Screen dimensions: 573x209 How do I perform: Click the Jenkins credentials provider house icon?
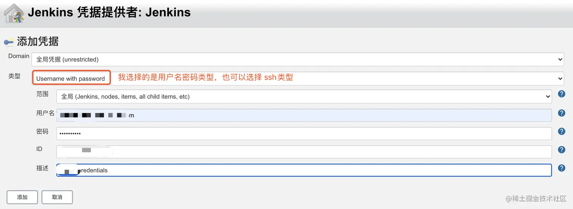tap(14, 14)
